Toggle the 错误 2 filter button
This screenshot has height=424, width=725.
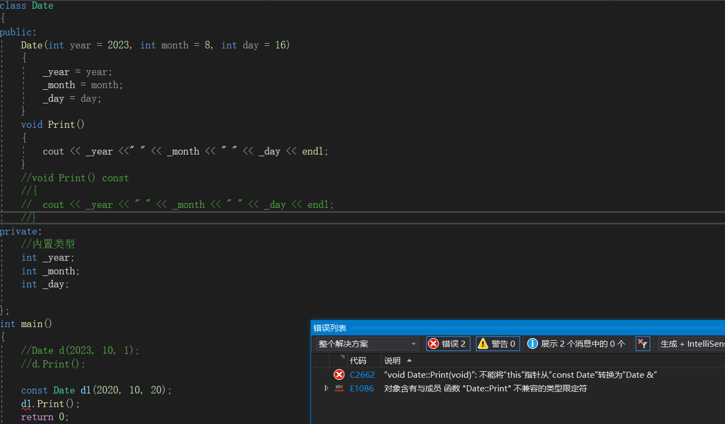coord(448,343)
